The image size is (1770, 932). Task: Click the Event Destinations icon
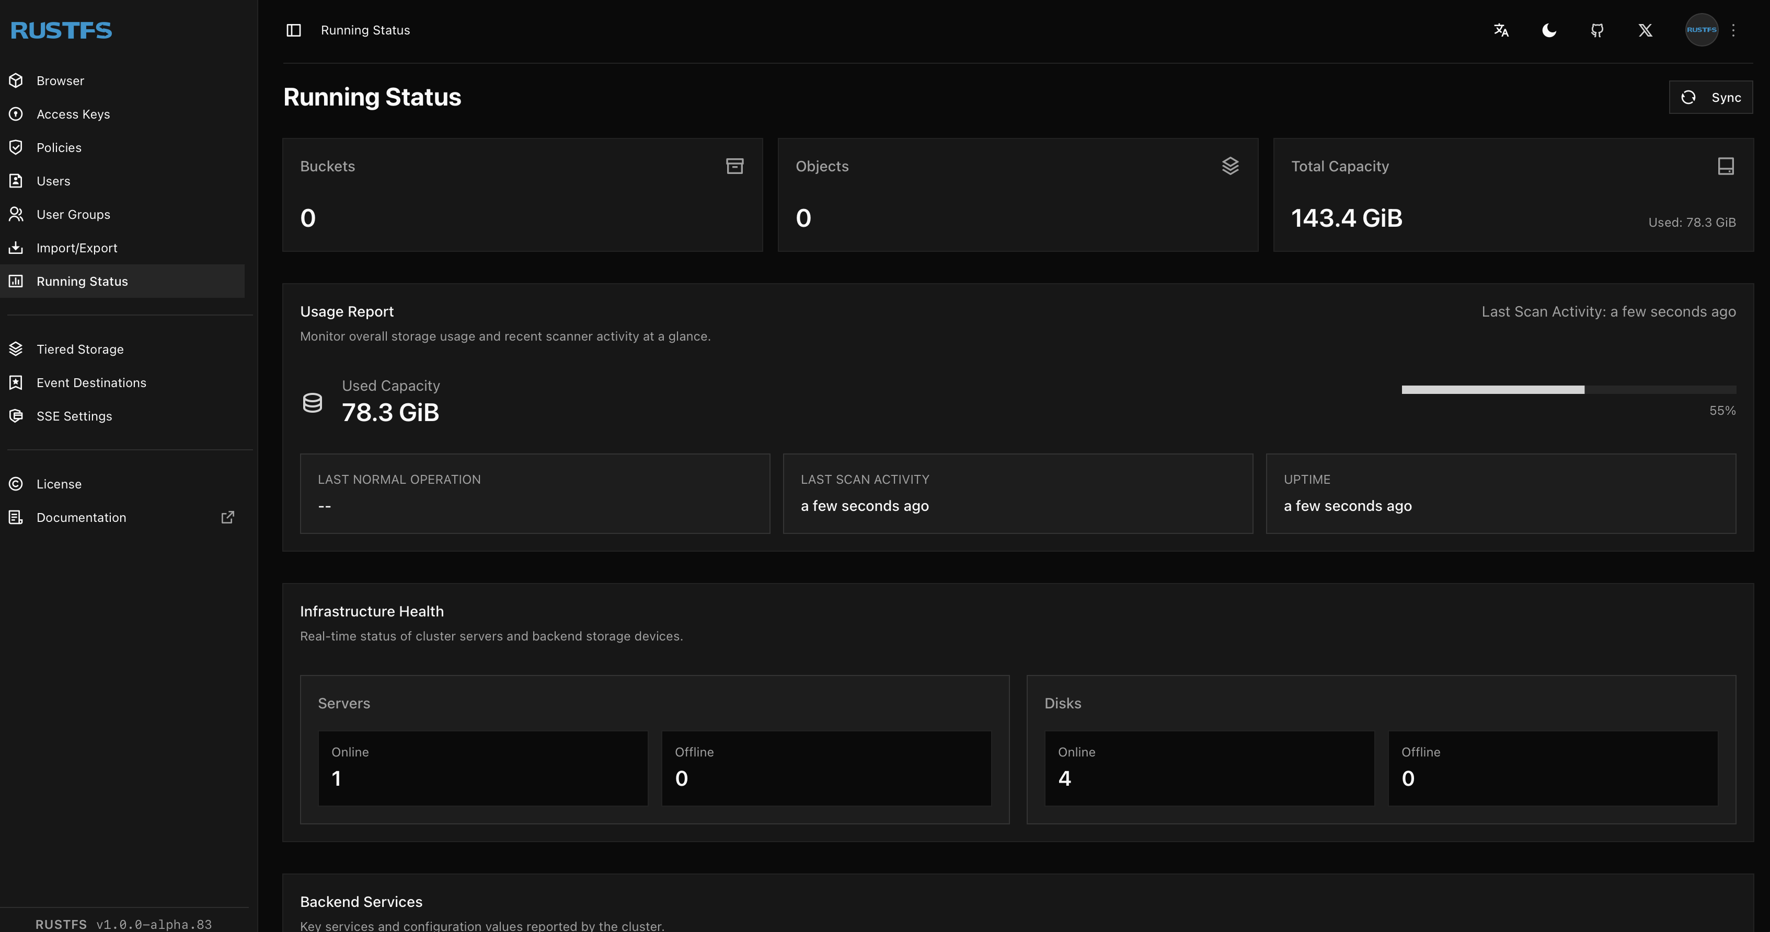tap(17, 382)
